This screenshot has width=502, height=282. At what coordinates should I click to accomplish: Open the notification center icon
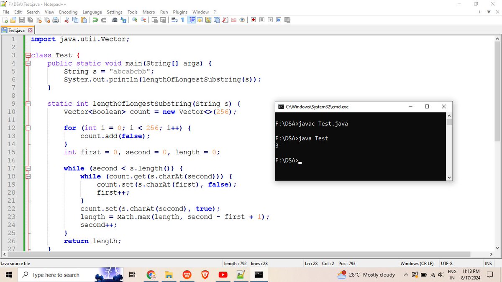(x=490, y=275)
